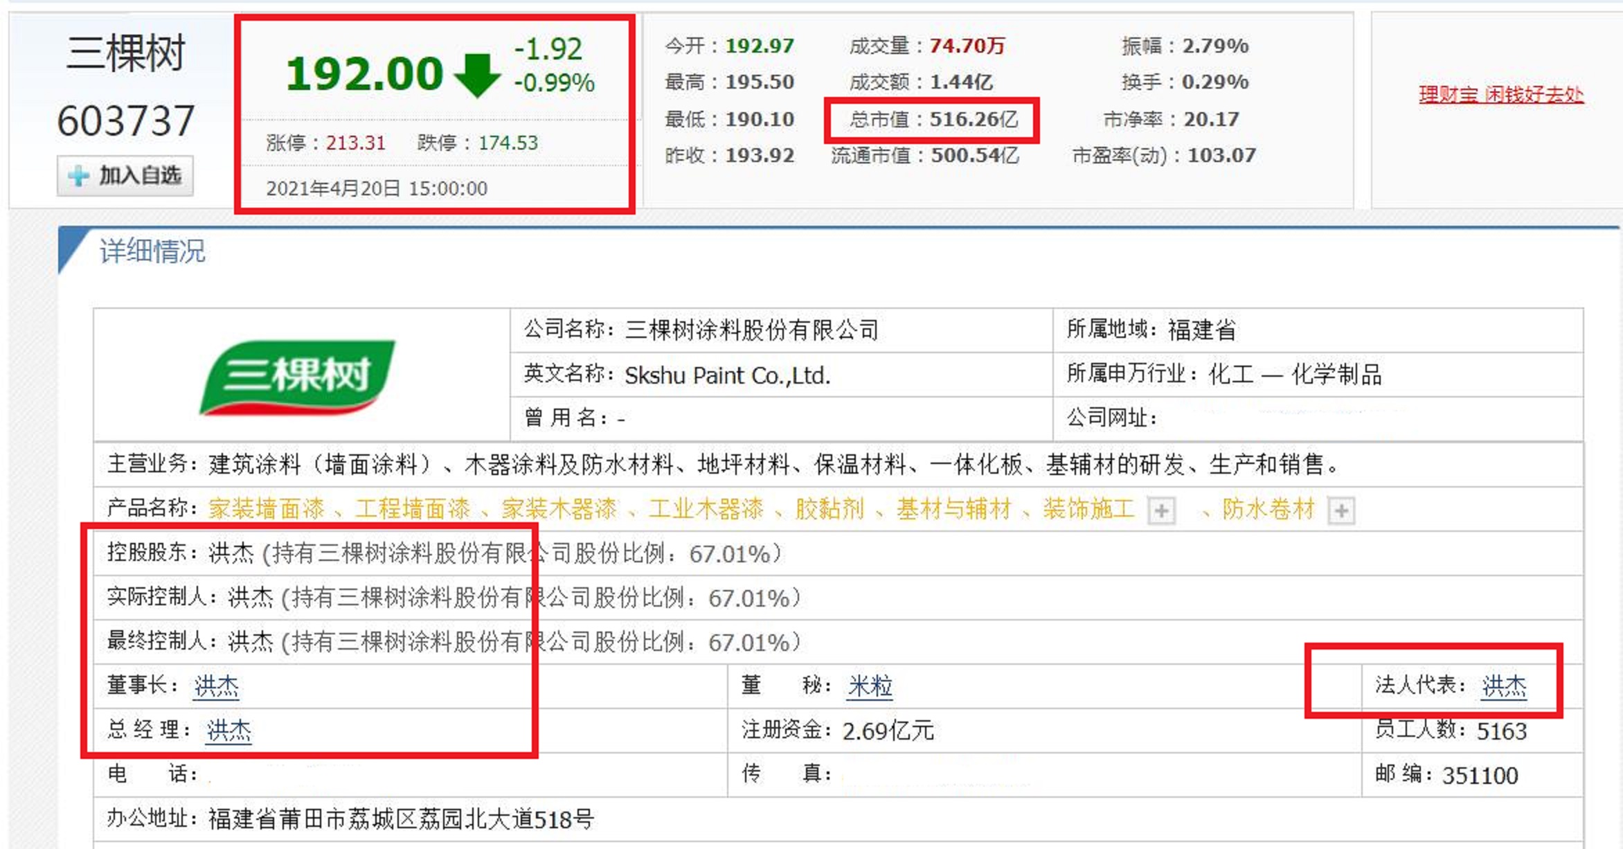The height and width of the screenshot is (849, 1623).
Task: Open 工业木器漆 product link
Action: [706, 509]
